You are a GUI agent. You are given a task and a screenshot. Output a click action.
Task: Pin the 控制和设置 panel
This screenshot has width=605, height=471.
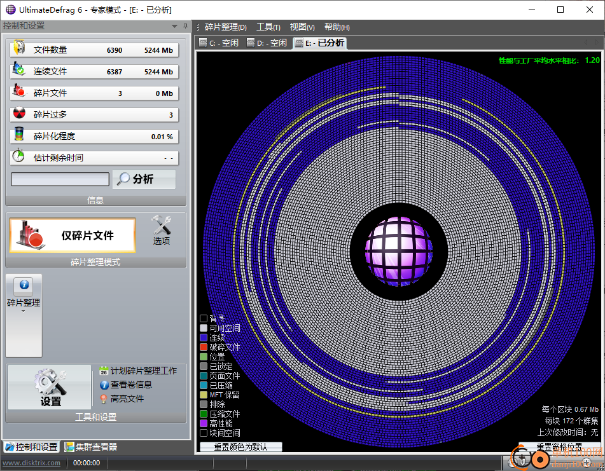click(x=185, y=26)
